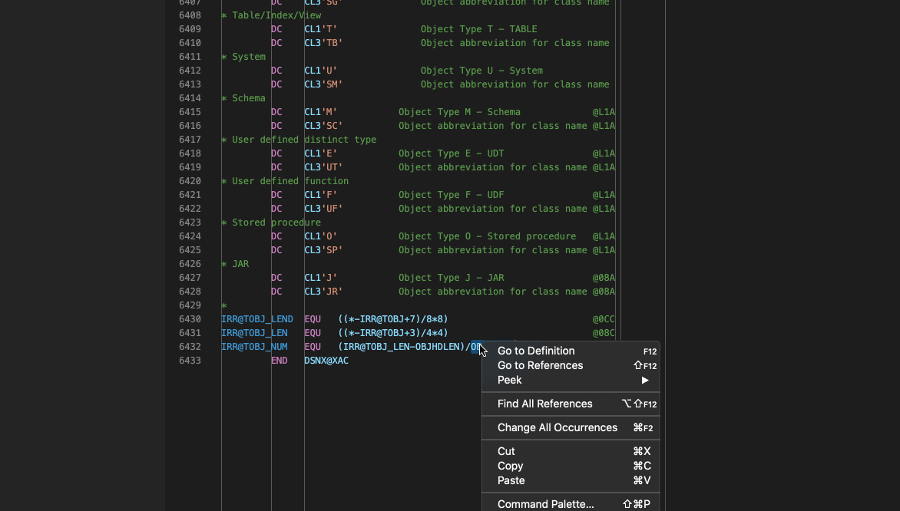Click the EQU instruction on line 6432
Screen dimensions: 900x511
tap(313, 347)
